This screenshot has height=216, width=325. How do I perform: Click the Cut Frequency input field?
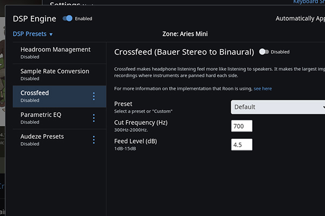click(242, 126)
